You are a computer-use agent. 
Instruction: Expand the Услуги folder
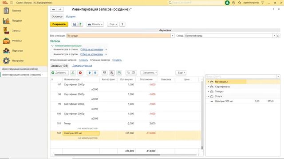tap(208, 96)
